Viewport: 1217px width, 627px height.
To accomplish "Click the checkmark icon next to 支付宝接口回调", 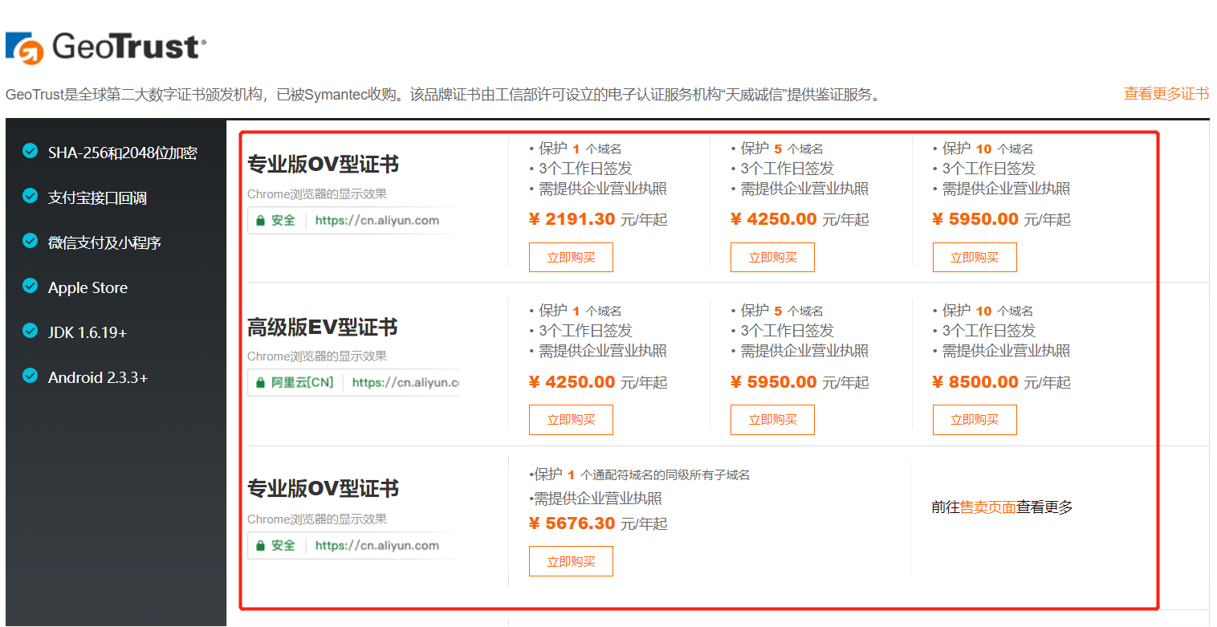I will [31, 196].
